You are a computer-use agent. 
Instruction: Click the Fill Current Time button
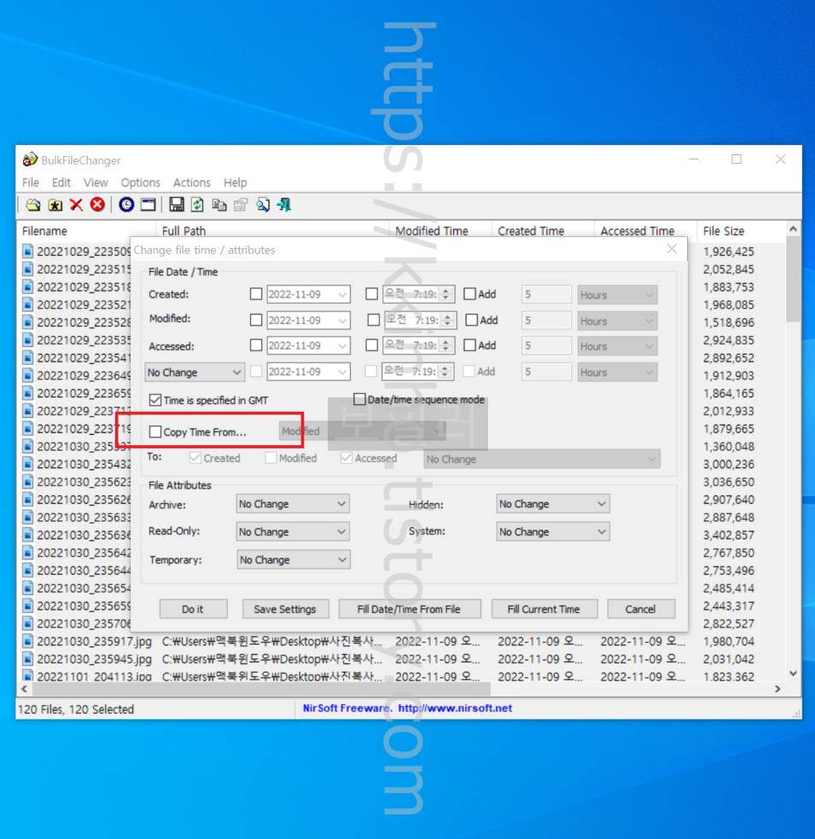(544, 609)
